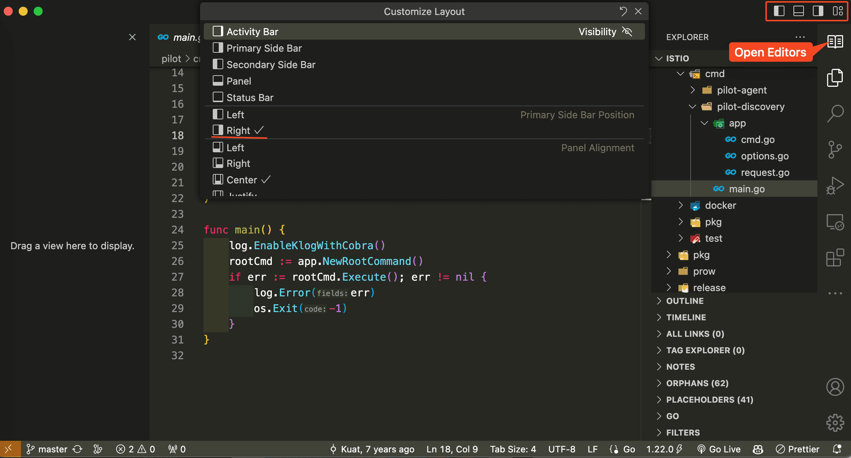This screenshot has width=851, height=458.
Task: Set Panel Alignment to Center
Action: pyautogui.click(x=424, y=180)
